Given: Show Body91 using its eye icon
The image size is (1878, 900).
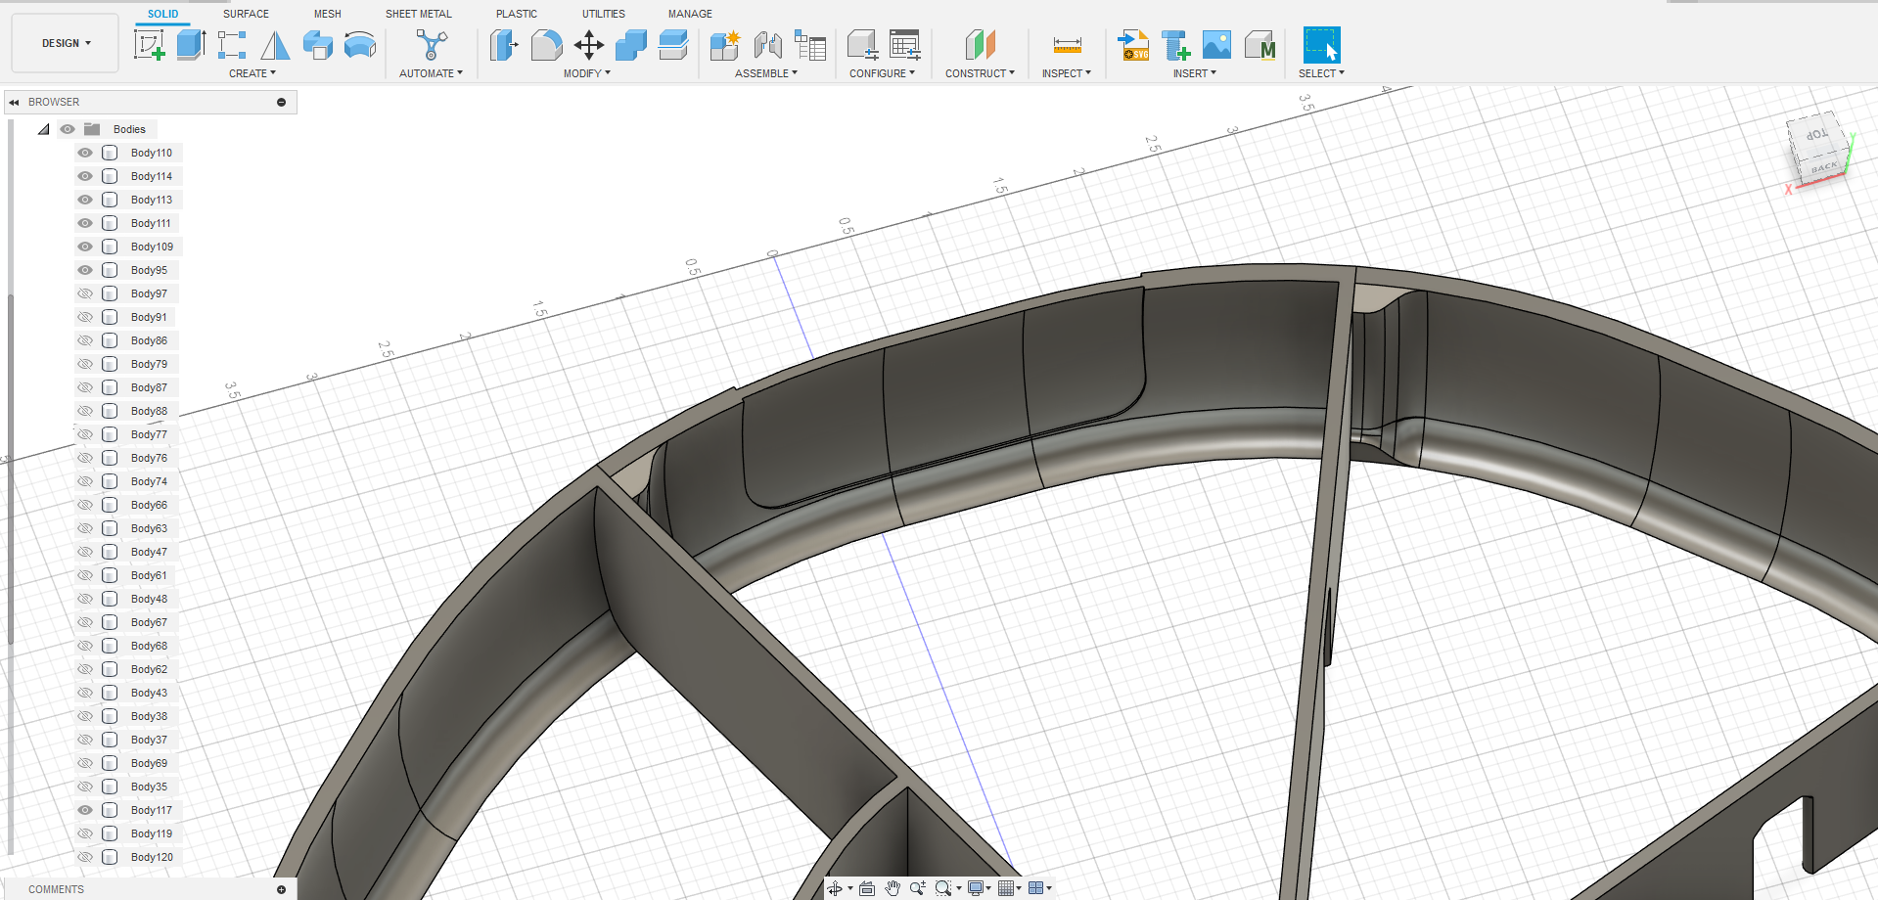Looking at the screenshot, I should point(85,317).
